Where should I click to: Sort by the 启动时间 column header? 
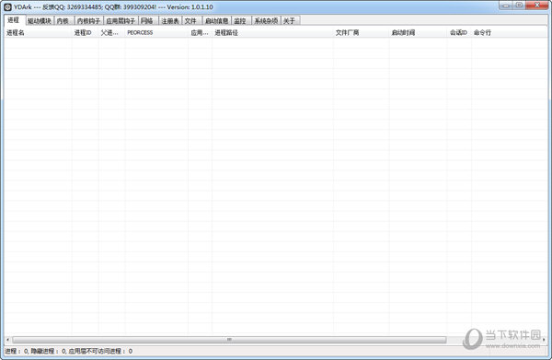[418, 32]
